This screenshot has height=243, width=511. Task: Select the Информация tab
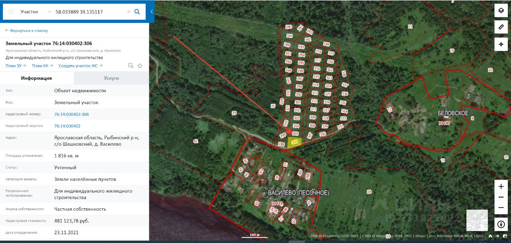coord(37,78)
